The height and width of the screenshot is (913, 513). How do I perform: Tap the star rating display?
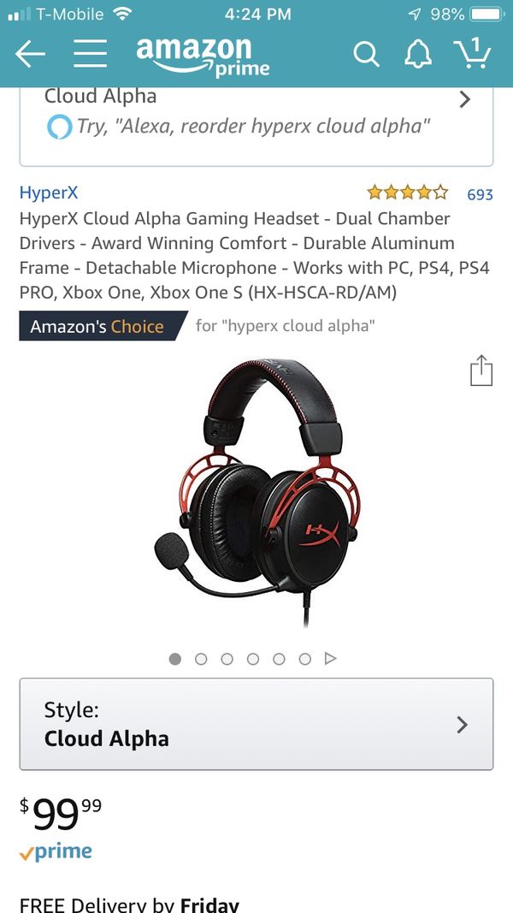click(408, 192)
